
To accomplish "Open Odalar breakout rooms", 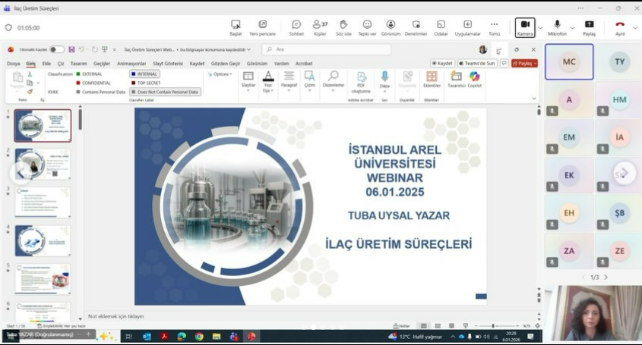I will tap(441, 27).
